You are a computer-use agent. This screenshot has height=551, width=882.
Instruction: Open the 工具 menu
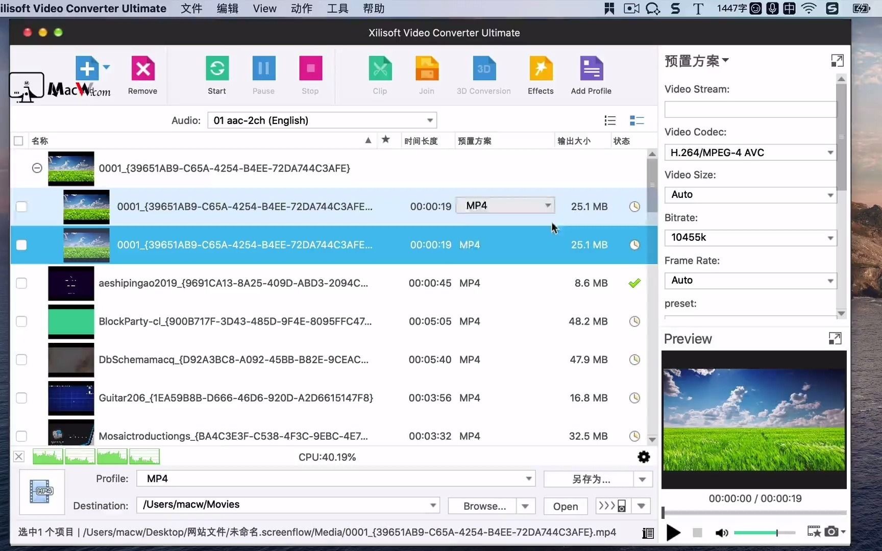pos(337,8)
